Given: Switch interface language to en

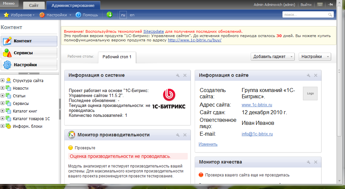Looking at the screenshot, I should point(132,15).
